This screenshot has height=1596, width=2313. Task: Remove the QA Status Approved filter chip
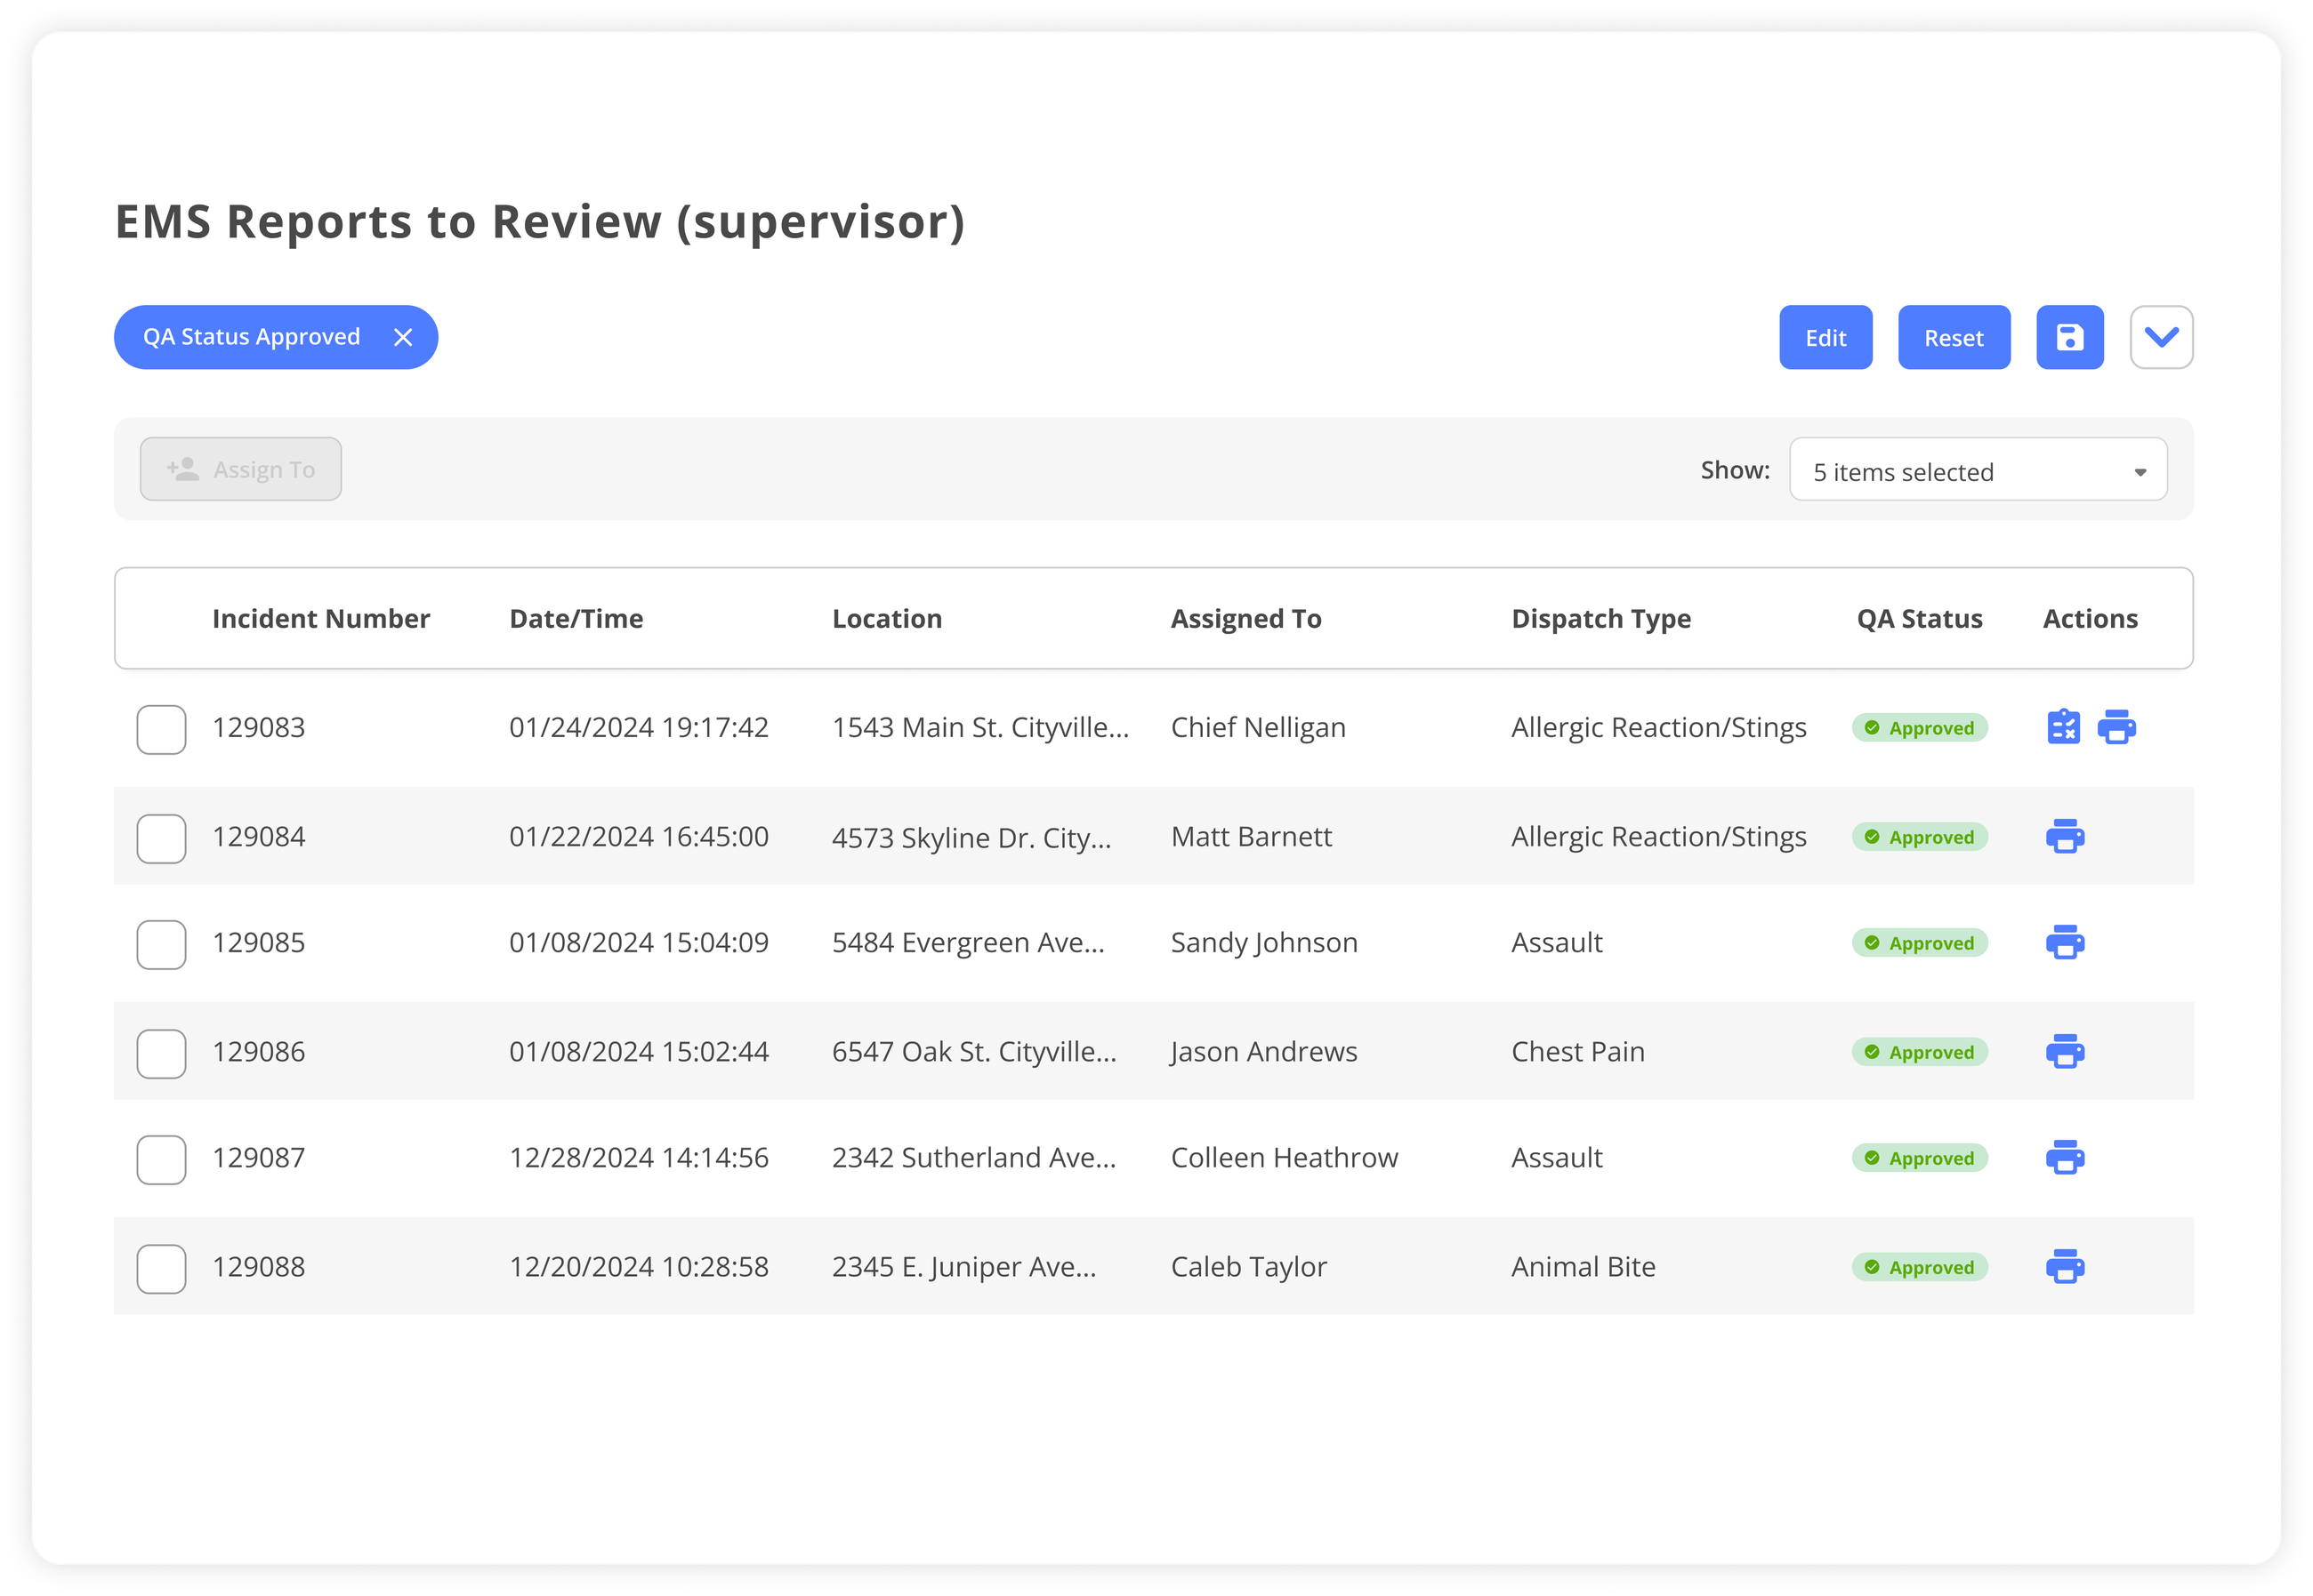coord(403,337)
